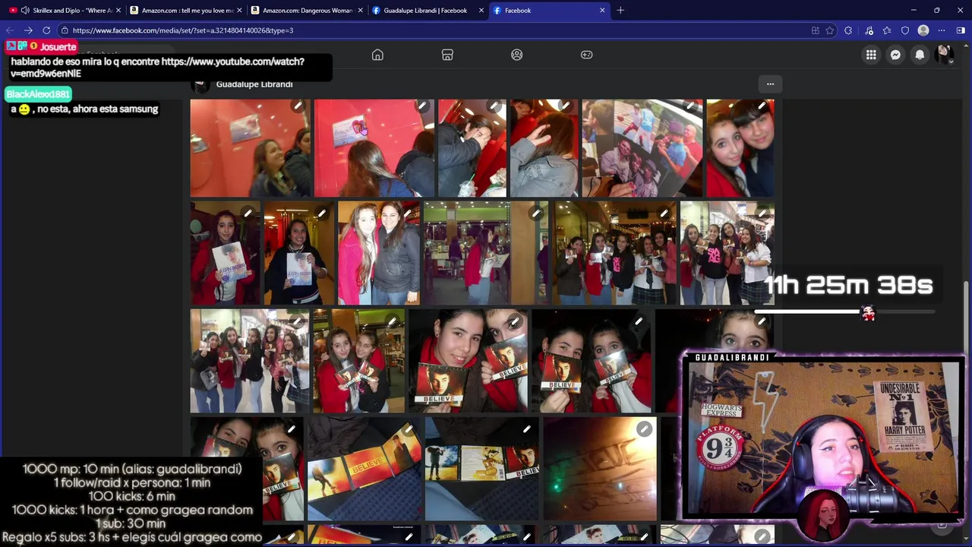This screenshot has width=972, height=547.
Task: Open browser Settings and more menu
Action: tap(942, 30)
